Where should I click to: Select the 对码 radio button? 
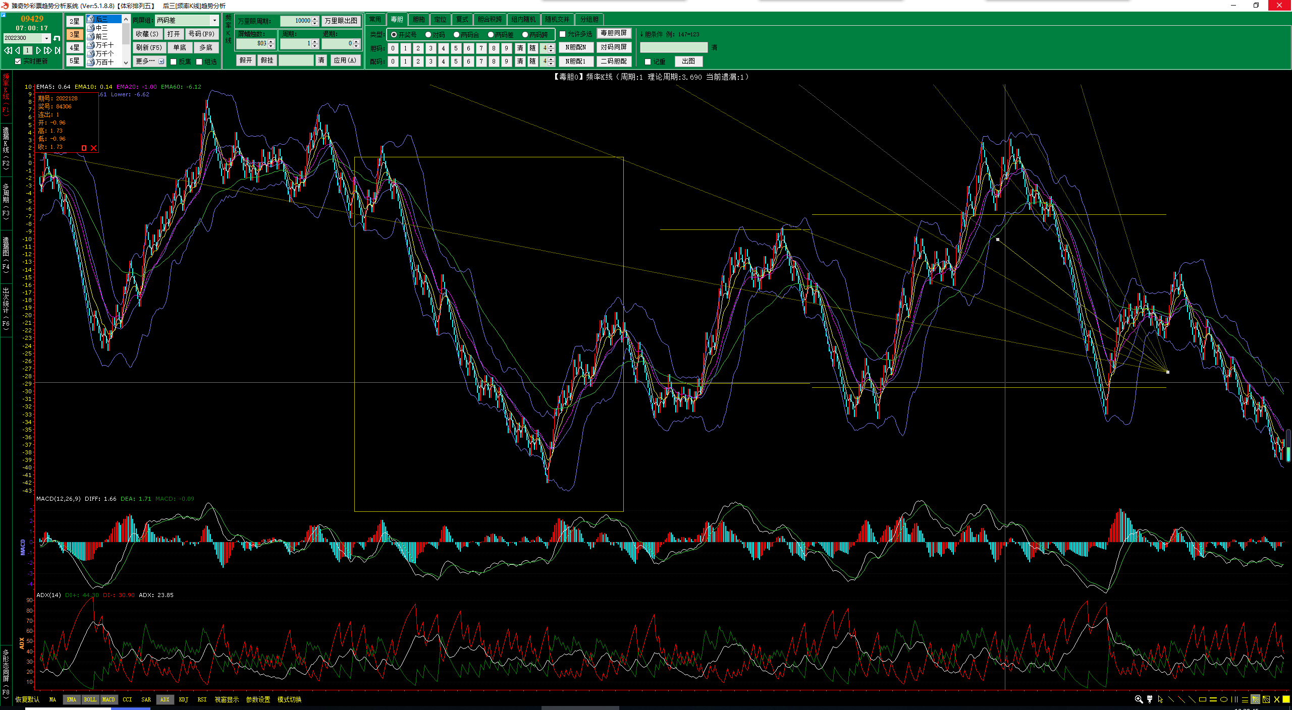click(428, 35)
